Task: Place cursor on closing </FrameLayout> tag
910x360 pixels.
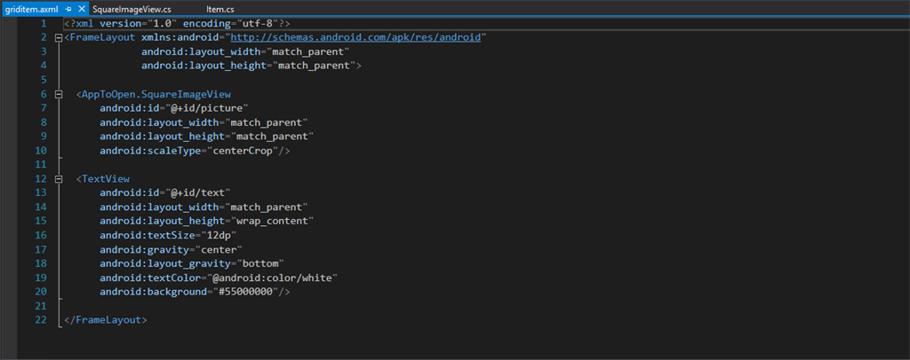Action: coord(106,319)
